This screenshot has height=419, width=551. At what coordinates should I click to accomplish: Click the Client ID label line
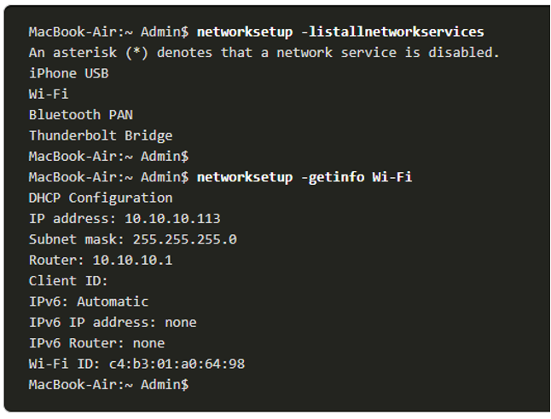pyautogui.click(x=68, y=281)
